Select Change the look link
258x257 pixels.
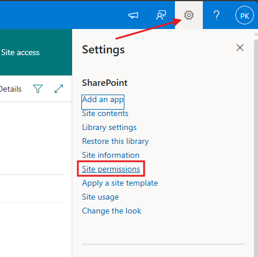112,211
